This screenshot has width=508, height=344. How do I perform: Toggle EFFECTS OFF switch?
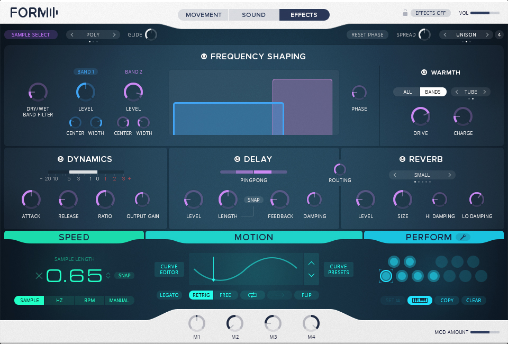(x=430, y=12)
